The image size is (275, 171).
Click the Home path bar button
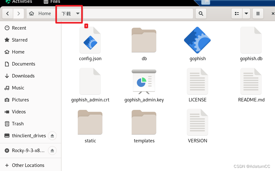click(40, 14)
